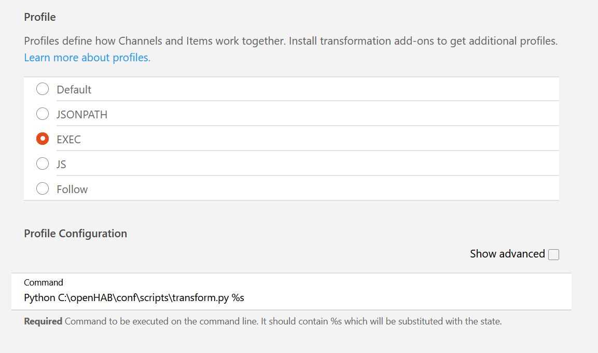Click the Profile Configuration heading
Viewport: 598px width, 353px height.
click(76, 234)
